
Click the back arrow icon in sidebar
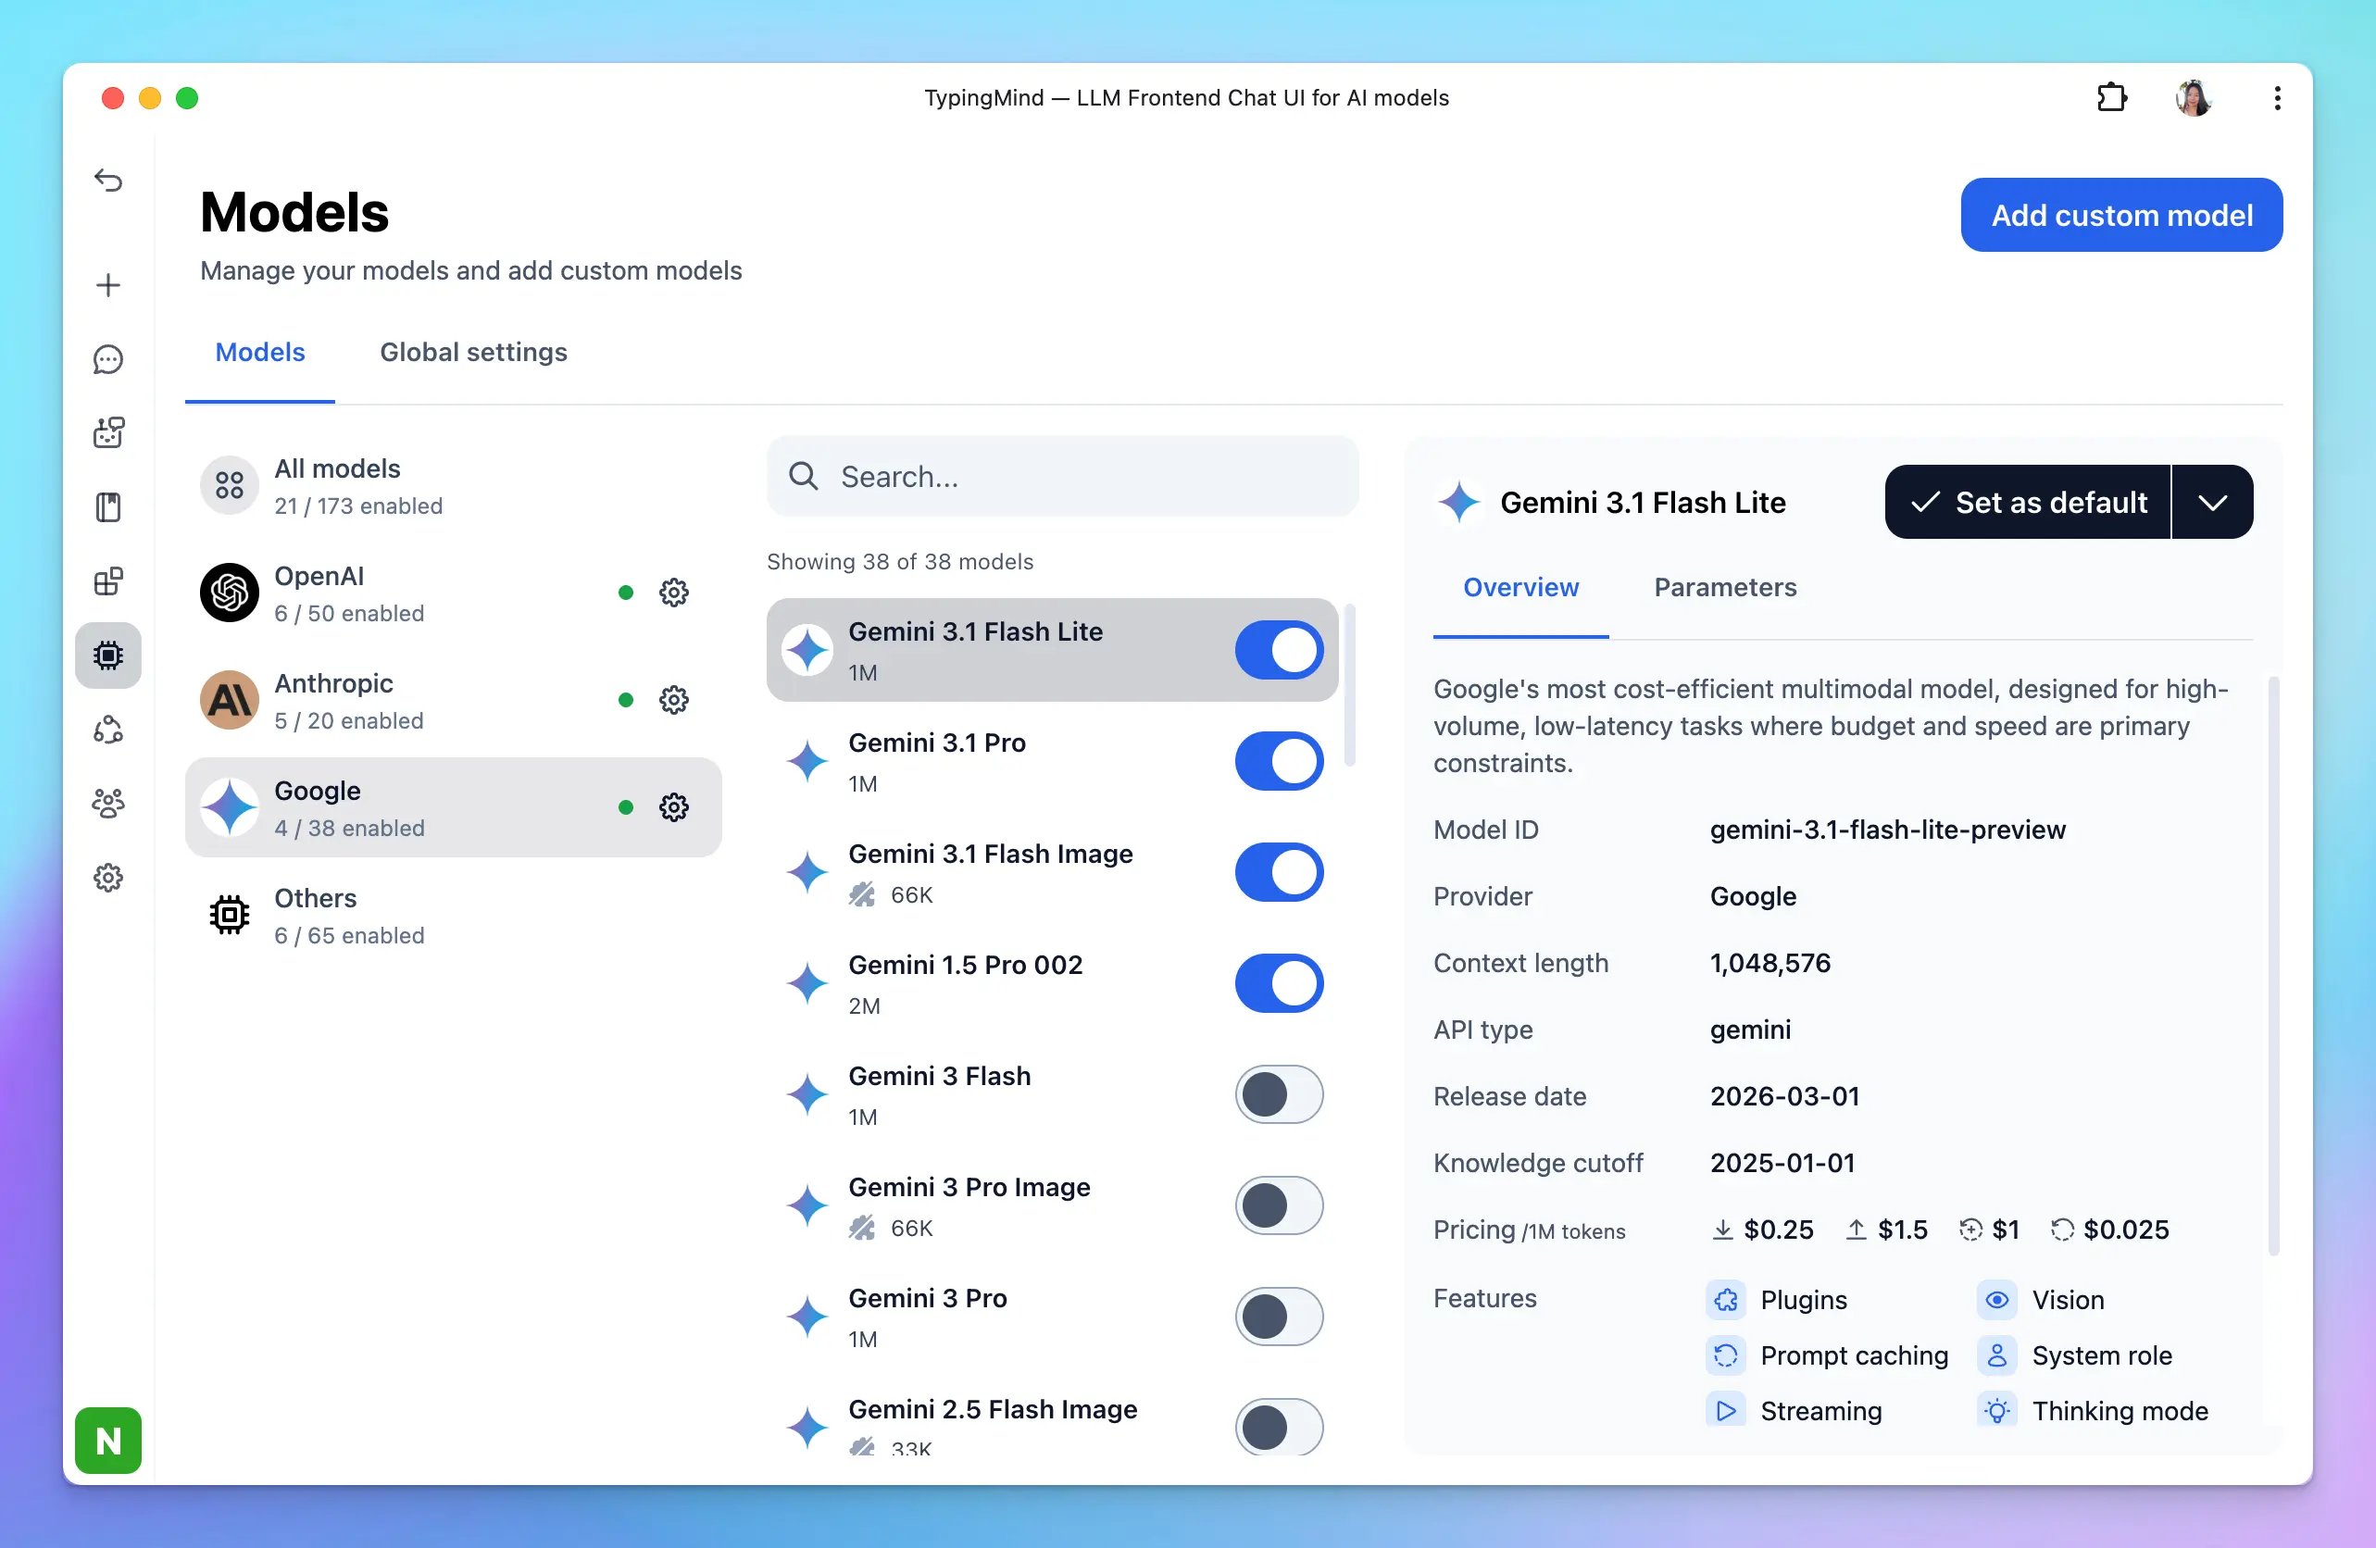[107, 180]
